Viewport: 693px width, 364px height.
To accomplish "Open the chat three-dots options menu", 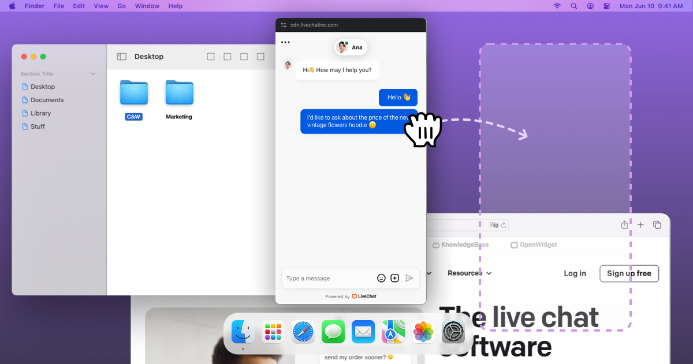I will click(x=285, y=42).
